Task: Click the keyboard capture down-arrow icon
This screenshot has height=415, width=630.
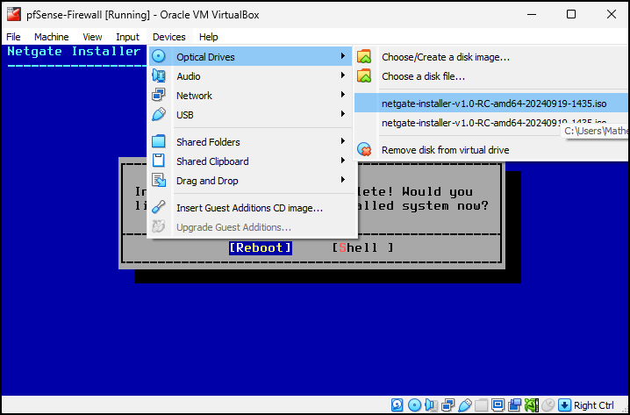Action: coord(565,405)
